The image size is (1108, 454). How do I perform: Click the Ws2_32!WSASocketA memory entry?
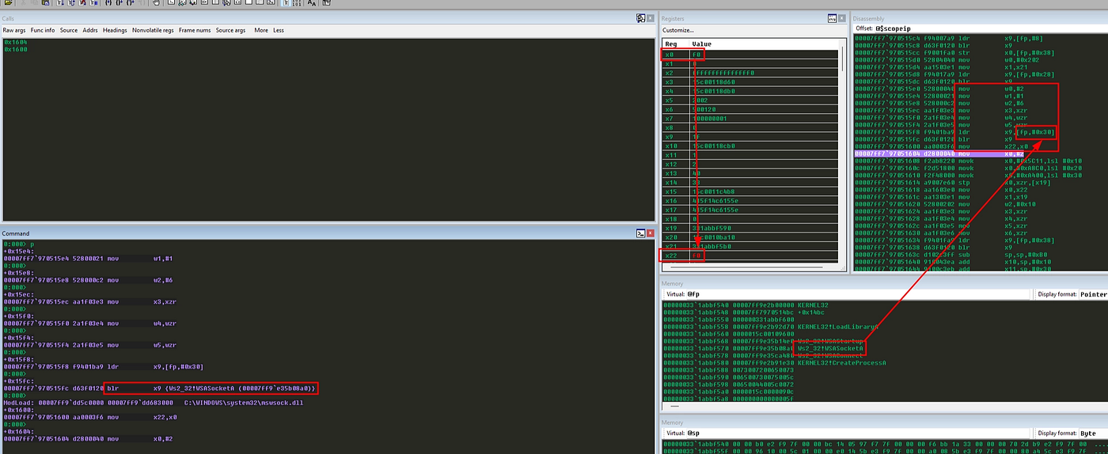(x=830, y=347)
